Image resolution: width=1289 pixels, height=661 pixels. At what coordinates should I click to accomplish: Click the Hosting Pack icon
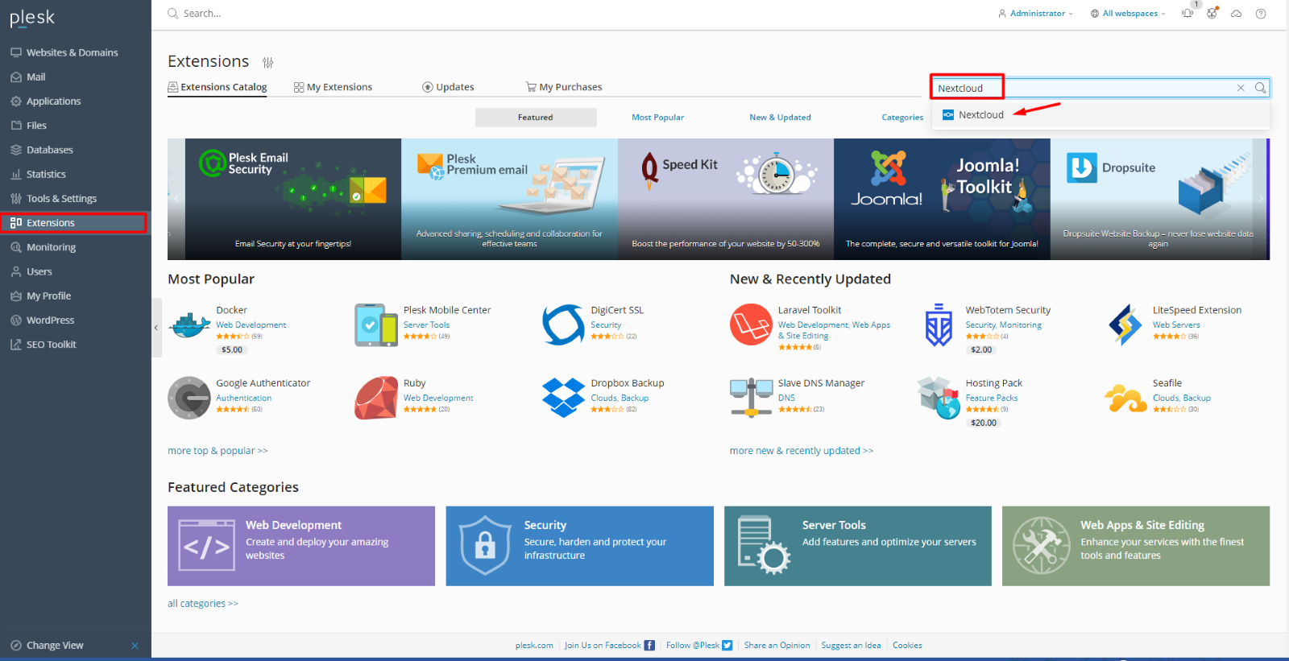coord(939,398)
